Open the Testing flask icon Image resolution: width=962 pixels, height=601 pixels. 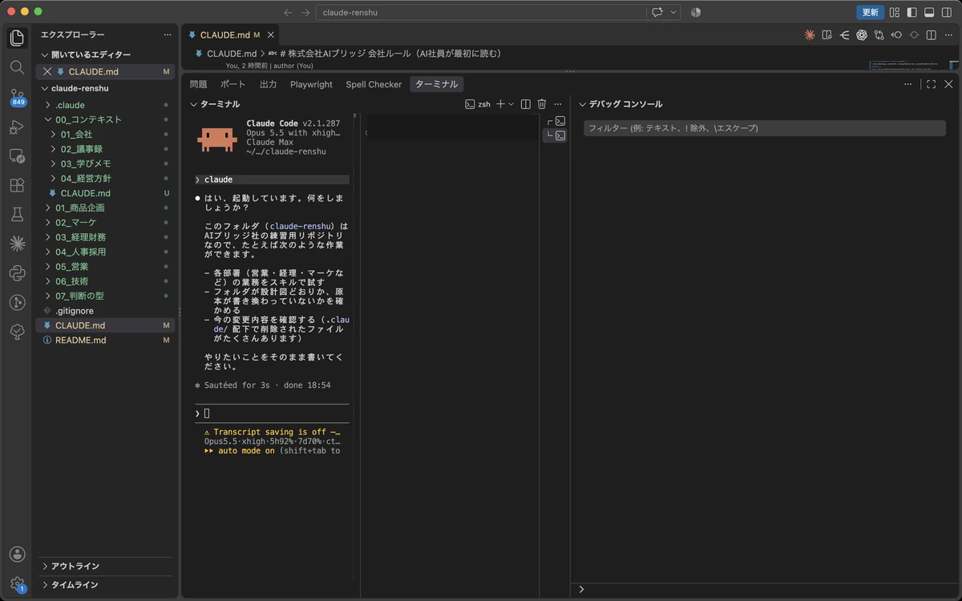click(x=17, y=214)
